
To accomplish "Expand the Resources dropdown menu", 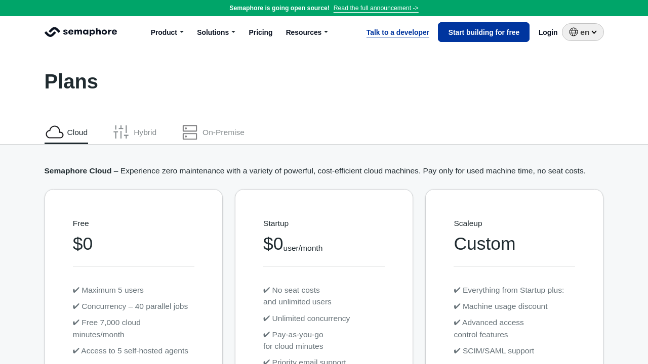I will pos(307,32).
